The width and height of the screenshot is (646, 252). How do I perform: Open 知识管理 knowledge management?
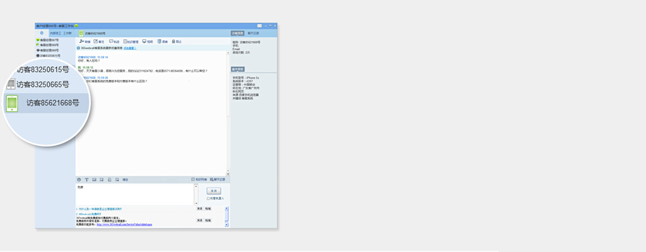point(130,41)
